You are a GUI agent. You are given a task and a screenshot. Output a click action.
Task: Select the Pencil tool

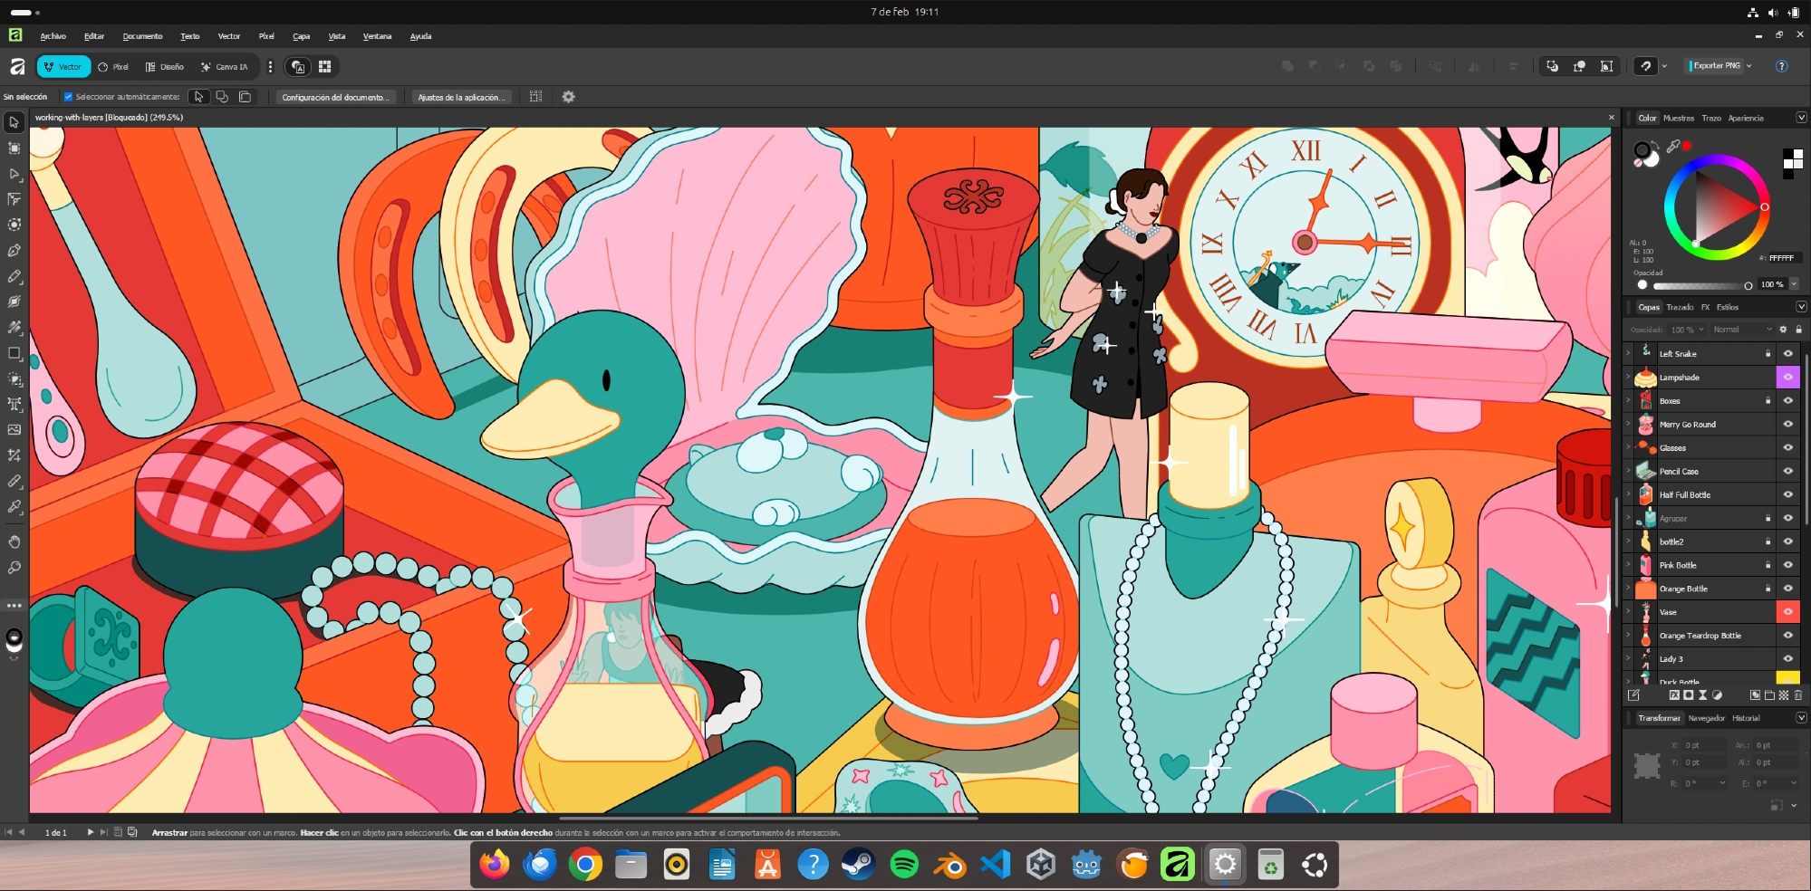tap(14, 276)
